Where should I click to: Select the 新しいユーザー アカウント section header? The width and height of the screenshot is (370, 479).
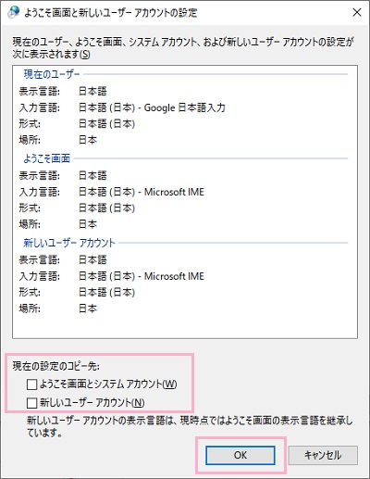tap(69, 243)
